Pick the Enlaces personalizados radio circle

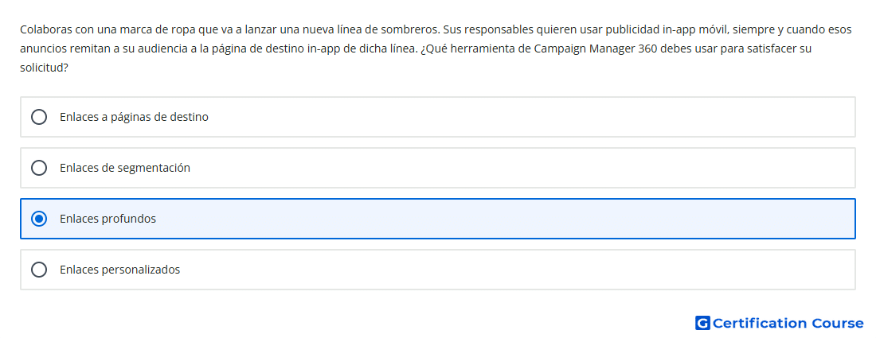(x=38, y=270)
